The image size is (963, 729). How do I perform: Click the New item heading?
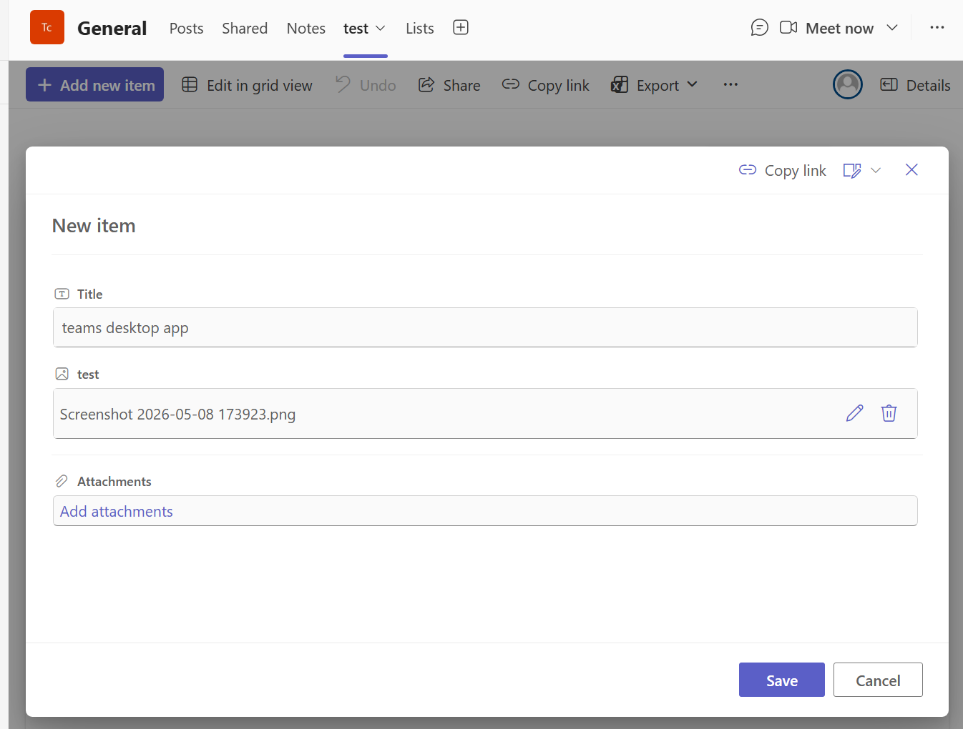pos(94,226)
